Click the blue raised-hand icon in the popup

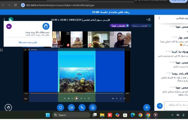coord(46,26)
